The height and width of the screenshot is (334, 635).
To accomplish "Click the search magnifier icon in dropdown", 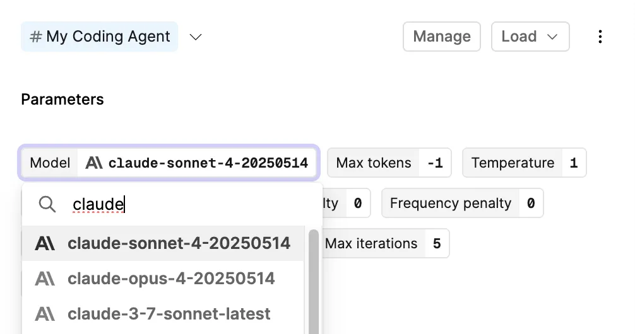I will [47, 204].
